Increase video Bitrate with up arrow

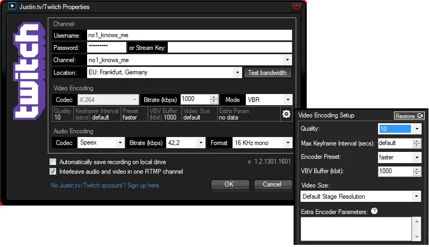(x=214, y=97)
